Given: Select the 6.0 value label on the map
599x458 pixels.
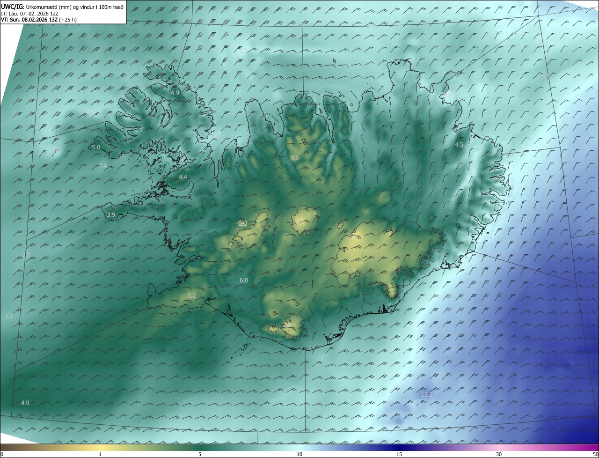Looking at the screenshot, I should (x=244, y=280).
